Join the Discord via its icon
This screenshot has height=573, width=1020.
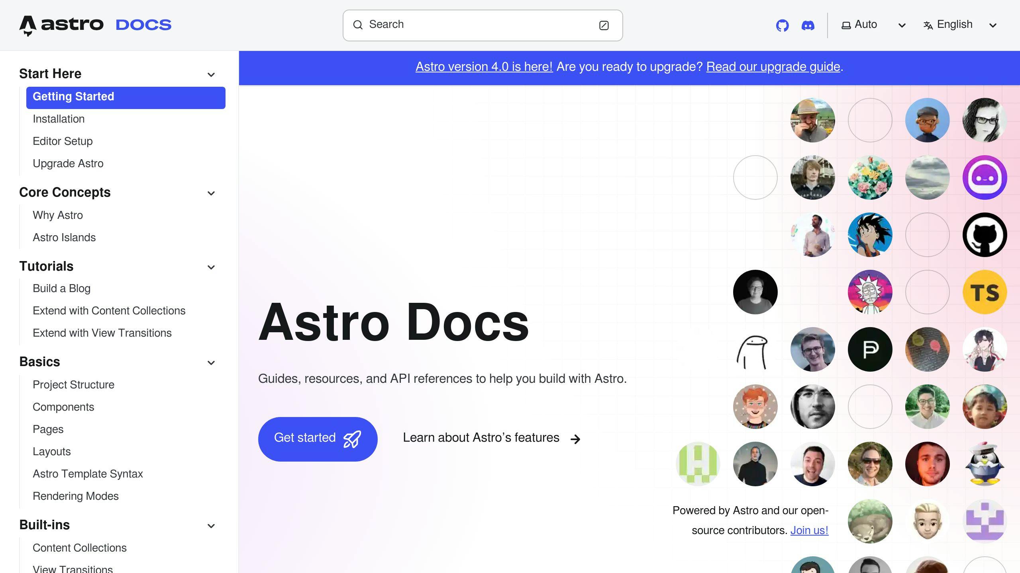(x=808, y=25)
